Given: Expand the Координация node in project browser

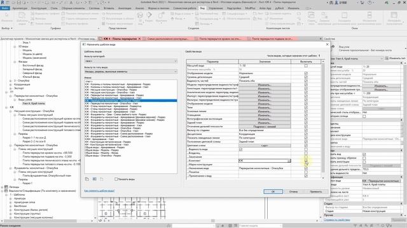Looking at the screenshot, I should 11,84.
